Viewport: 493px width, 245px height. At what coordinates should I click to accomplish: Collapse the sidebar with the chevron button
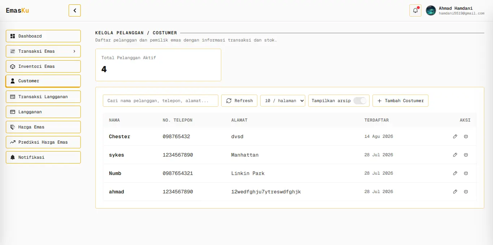[75, 10]
